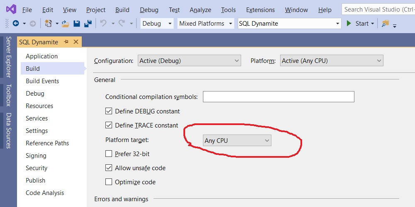Click the Open File folder icon
The width and height of the screenshot is (415, 207).
66,24
